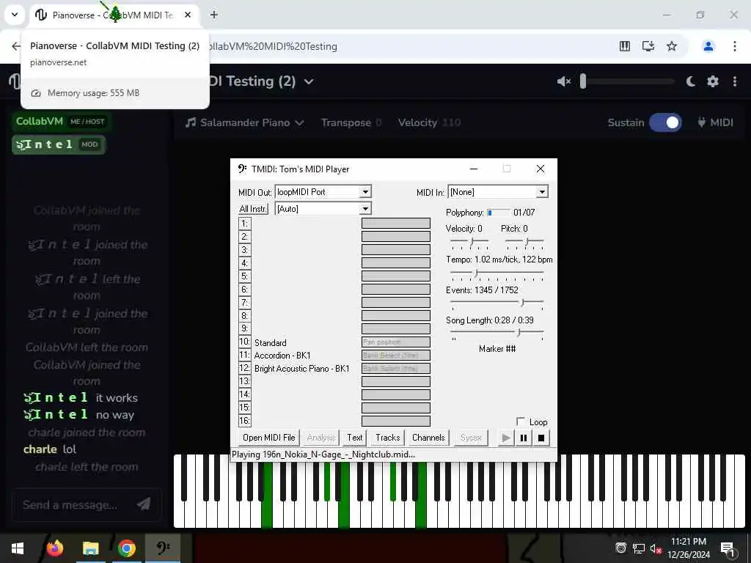Click the TMIDI Tempo slider
The width and height of the screenshot is (751, 563).
(497, 273)
